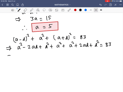Bookmark the current page
123x92 pixels.
(17, 5)
